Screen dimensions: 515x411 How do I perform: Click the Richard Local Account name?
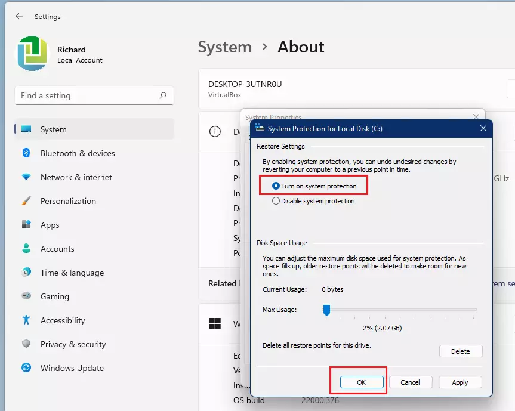pos(80,54)
